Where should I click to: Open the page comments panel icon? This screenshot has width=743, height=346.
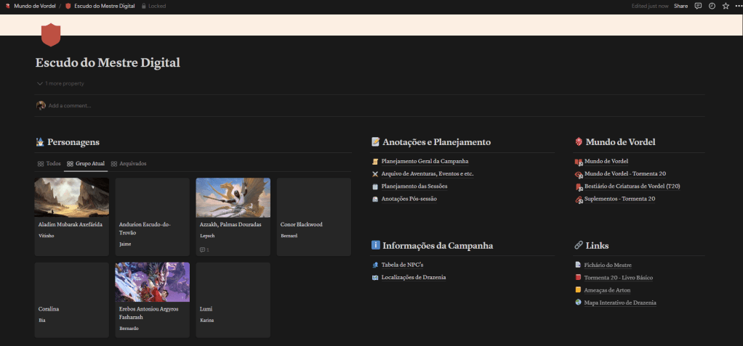click(x=698, y=6)
